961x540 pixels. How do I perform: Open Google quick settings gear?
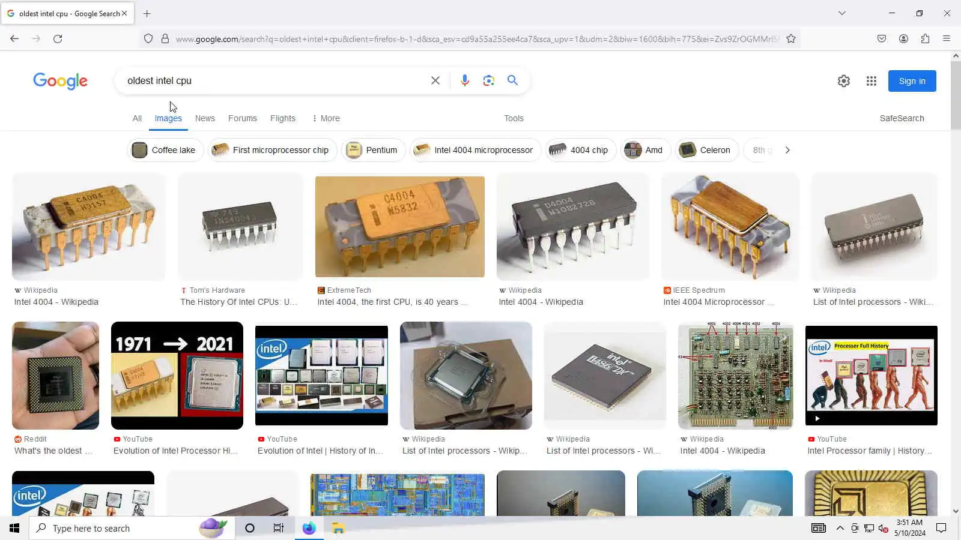coord(844,81)
